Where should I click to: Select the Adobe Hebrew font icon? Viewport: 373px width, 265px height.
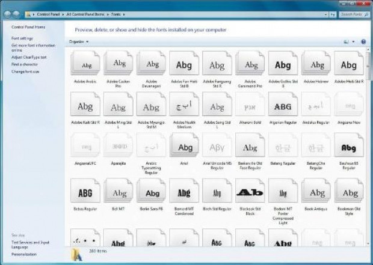click(316, 63)
